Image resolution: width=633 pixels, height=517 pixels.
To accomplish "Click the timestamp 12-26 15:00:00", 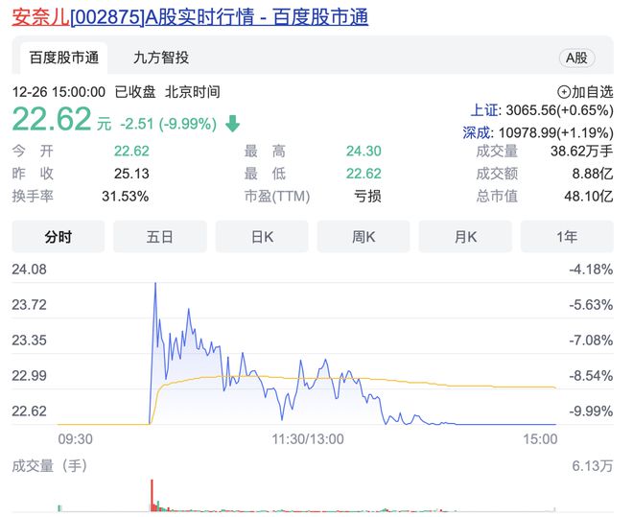I will coord(59,92).
